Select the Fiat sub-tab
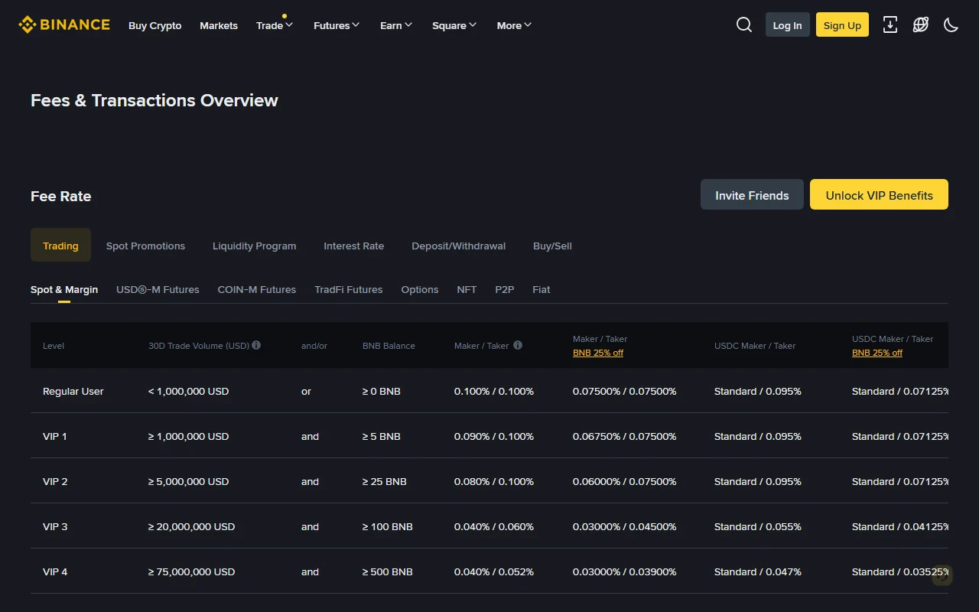979x612 pixels. (542, 289)
